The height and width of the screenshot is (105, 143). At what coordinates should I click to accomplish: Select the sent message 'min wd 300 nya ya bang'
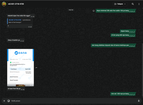click(123, 94)
